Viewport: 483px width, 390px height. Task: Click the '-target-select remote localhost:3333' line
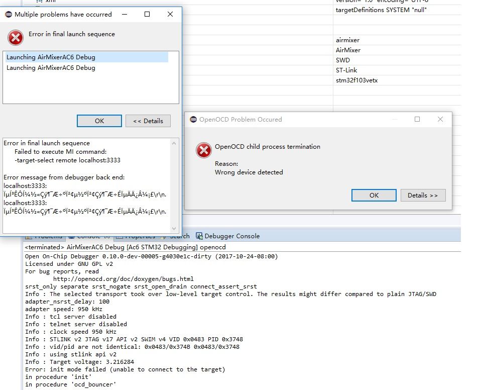pos(67,160)
